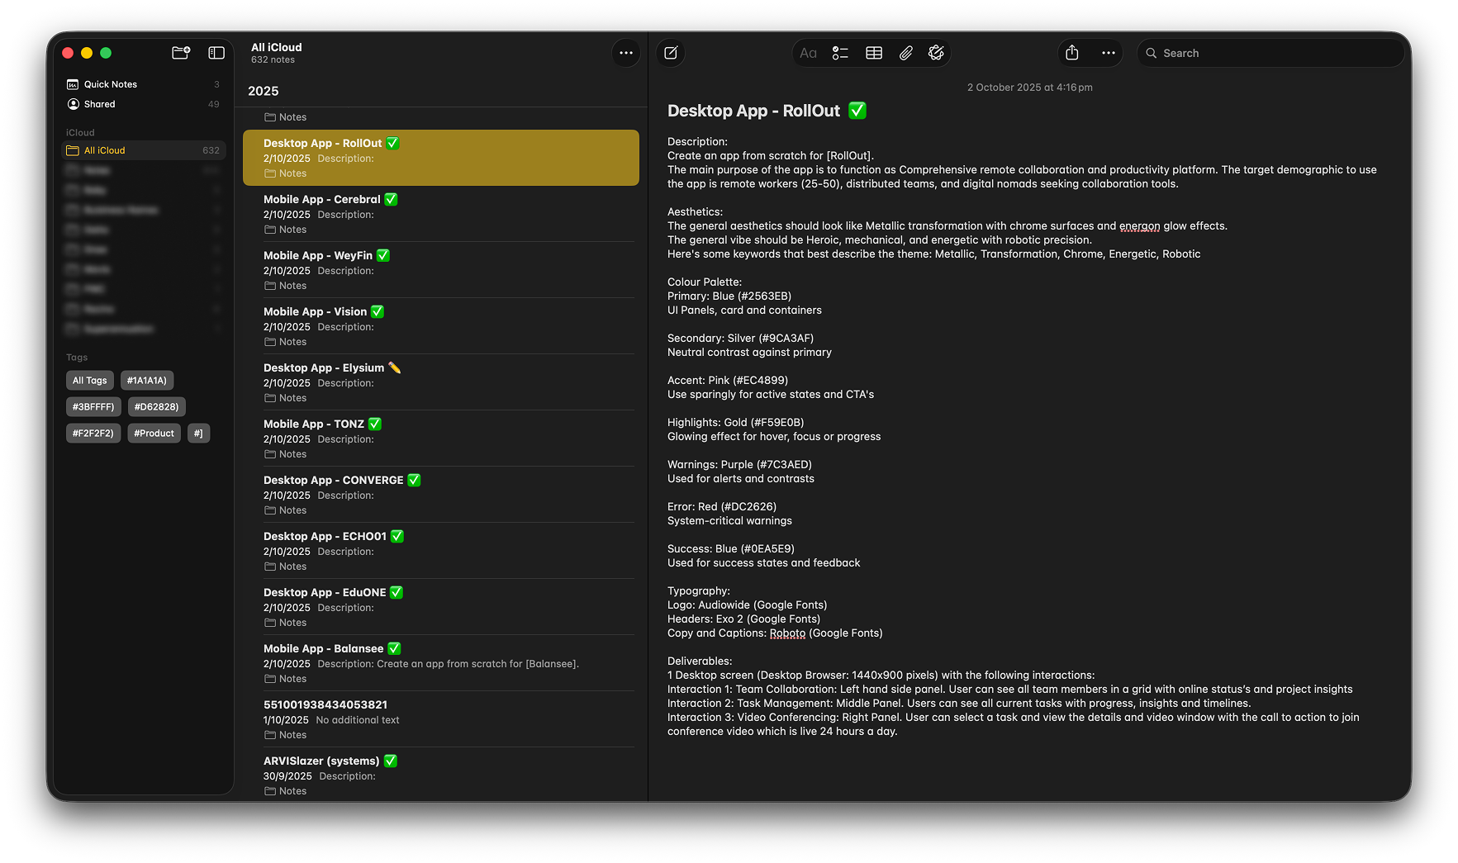The width and height of the screenshot is (1458, 863).
Task: Click the Warnings: Purple (#7C3AED) line
Action: coord(739,465)
